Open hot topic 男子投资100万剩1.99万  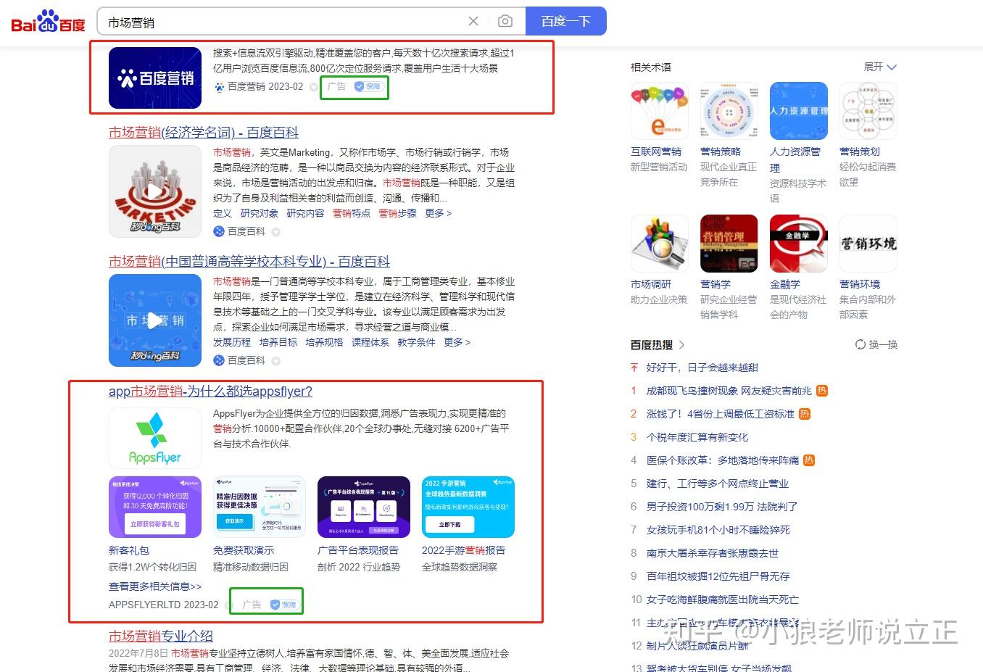click(x=722, y=507)
